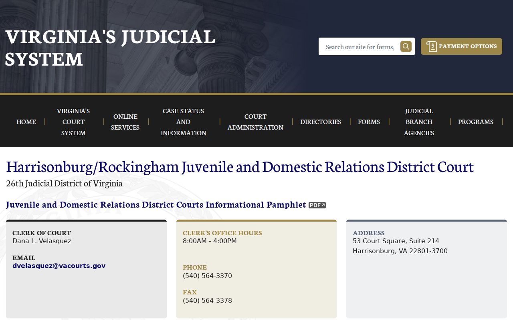
Task: Click the office hours 8:00AM - 4:00PM
Action: [x=210, y=241]
